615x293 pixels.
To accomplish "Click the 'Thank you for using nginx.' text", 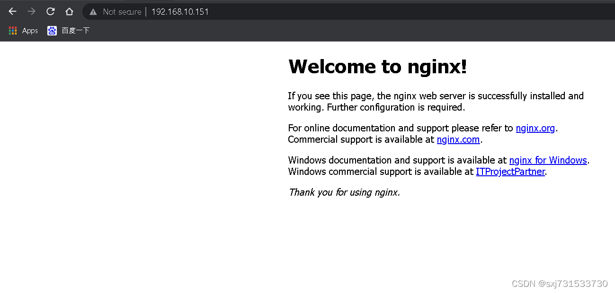I will point(344,192).
